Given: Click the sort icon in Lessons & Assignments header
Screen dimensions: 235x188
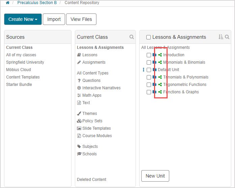Looking at the screenshot, I should [221, 37].
